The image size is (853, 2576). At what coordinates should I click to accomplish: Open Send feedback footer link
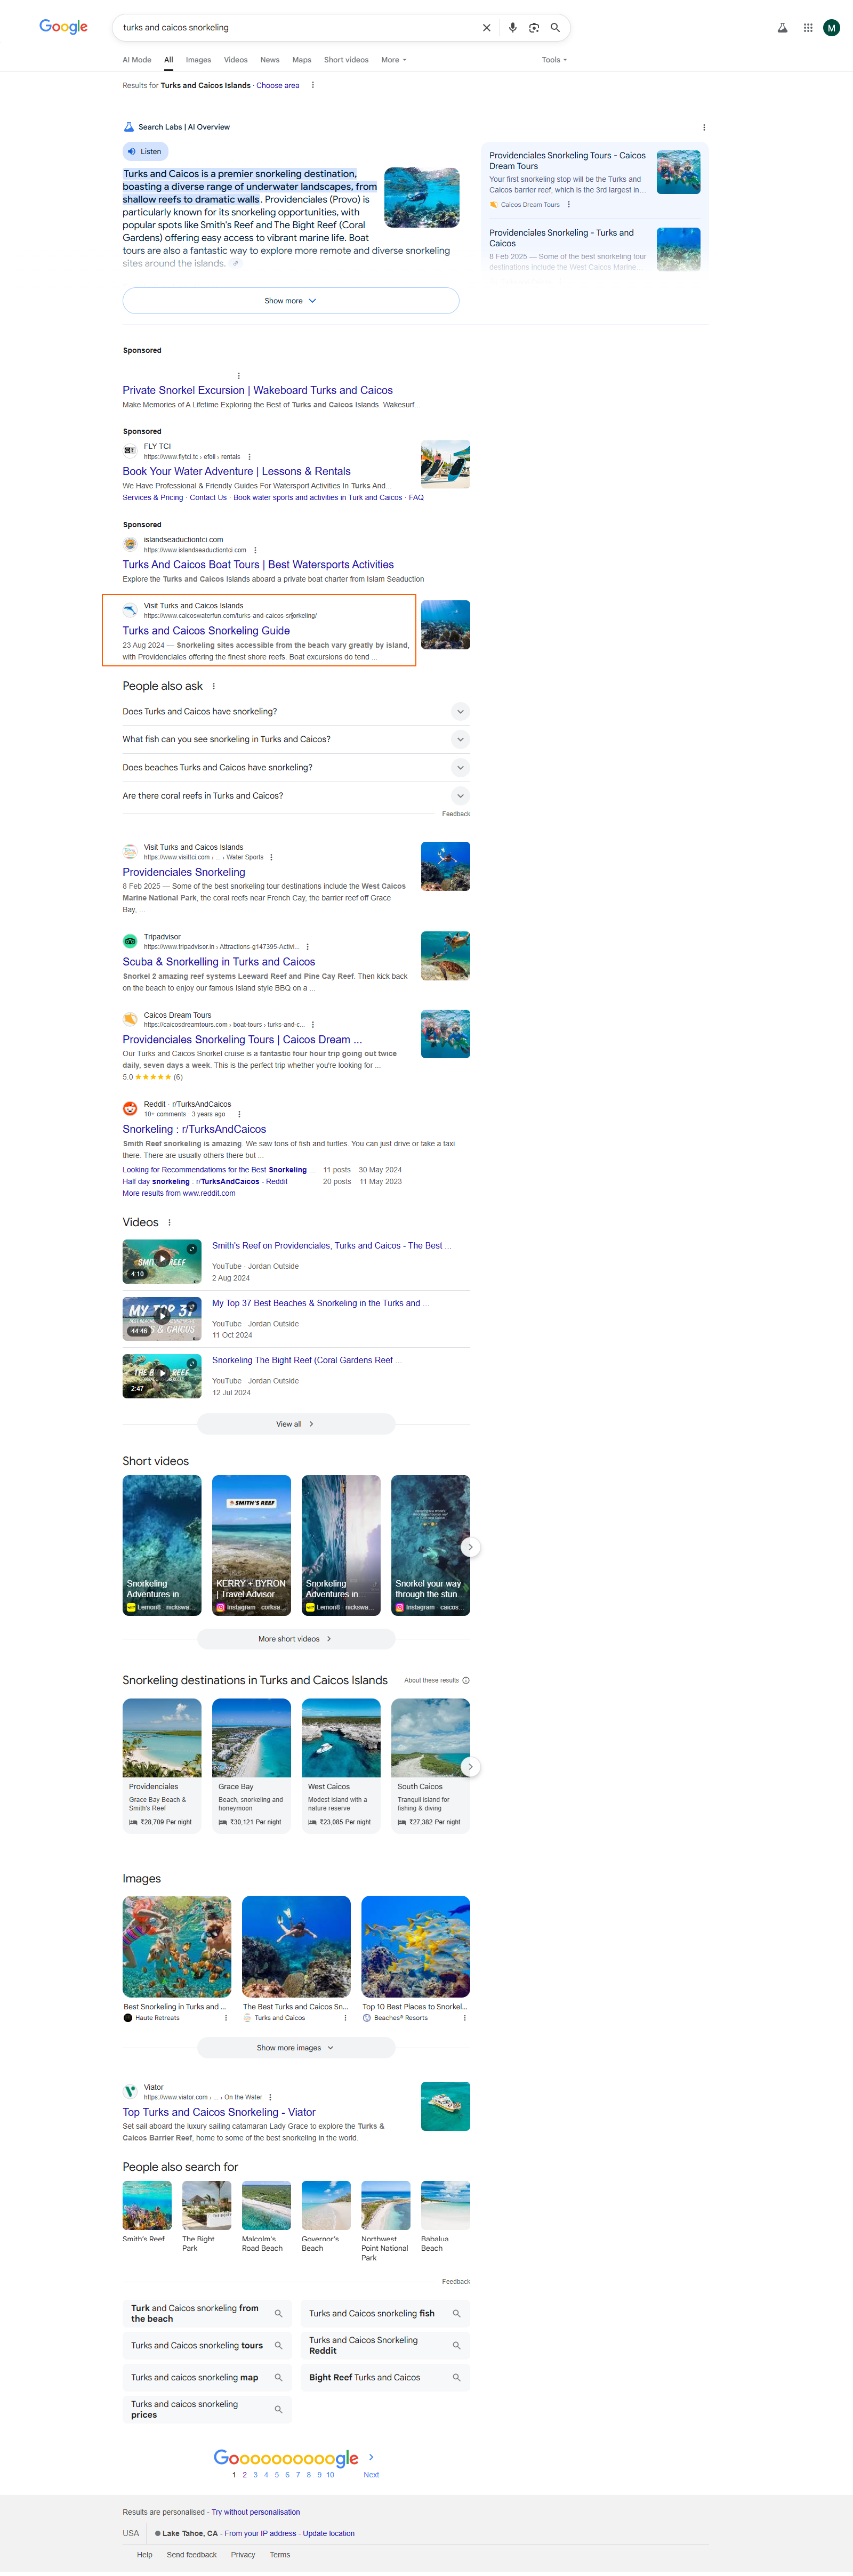(x=192, y=2554)
